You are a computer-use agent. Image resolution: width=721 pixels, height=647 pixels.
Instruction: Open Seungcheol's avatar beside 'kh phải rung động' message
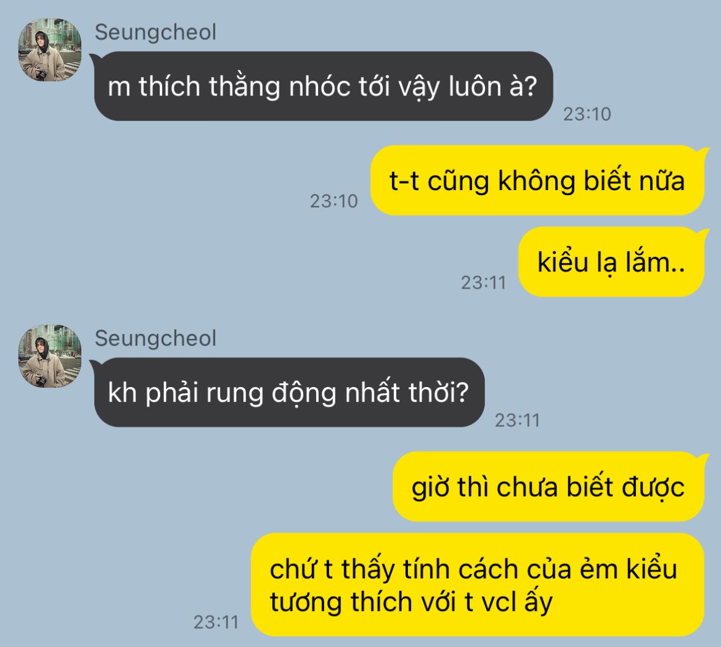50,356
